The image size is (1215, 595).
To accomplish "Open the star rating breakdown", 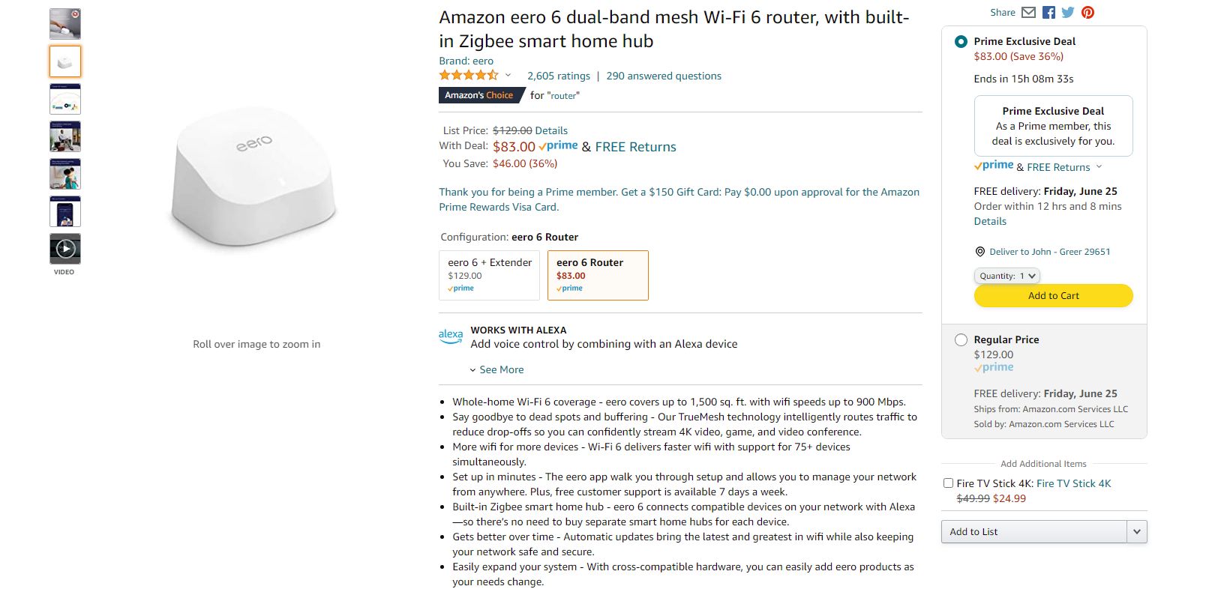I will click(x=508, y=76).
